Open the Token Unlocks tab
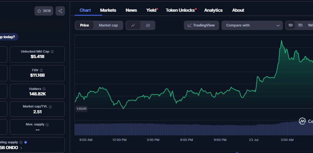The height and width of the screenshot is (153, 313). click(181, 11)
